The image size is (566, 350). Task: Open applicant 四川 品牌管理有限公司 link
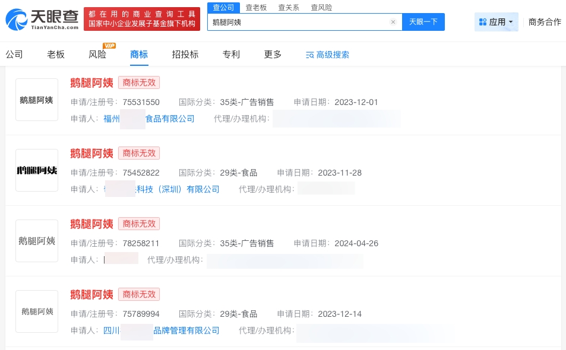162,330
